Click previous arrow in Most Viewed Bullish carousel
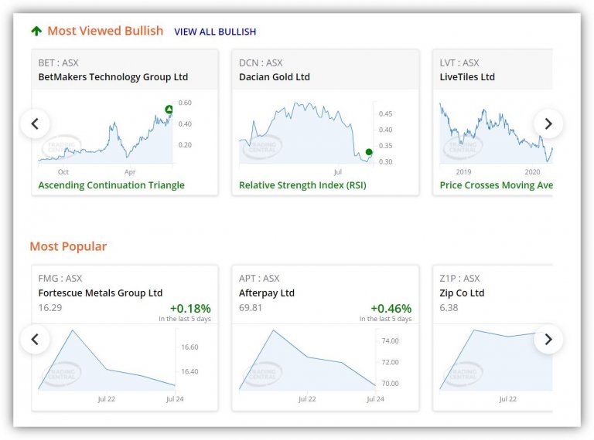This screenshot has height=440, width=594. (x=35, y=124)
